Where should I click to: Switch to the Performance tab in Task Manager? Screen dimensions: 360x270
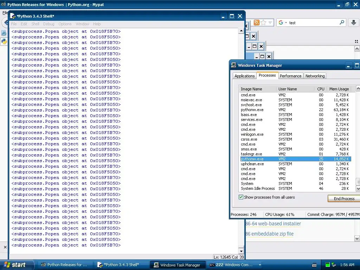pyautogui.click(x=290, y=76)
